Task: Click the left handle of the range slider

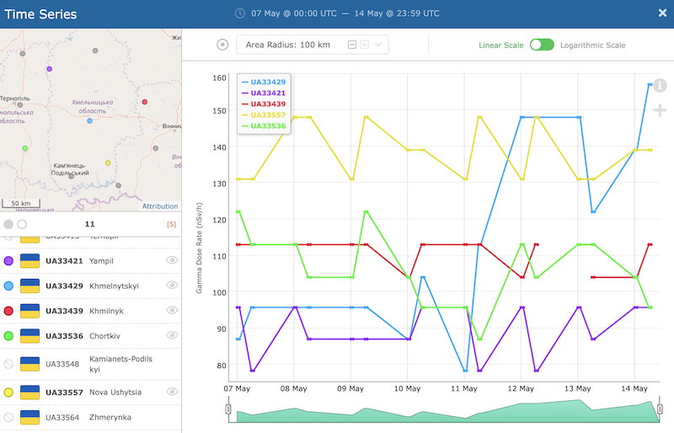Action: (x=228, y=409)
